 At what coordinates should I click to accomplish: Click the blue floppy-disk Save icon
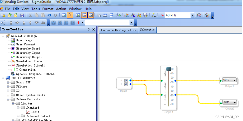[x=22, y=15]
